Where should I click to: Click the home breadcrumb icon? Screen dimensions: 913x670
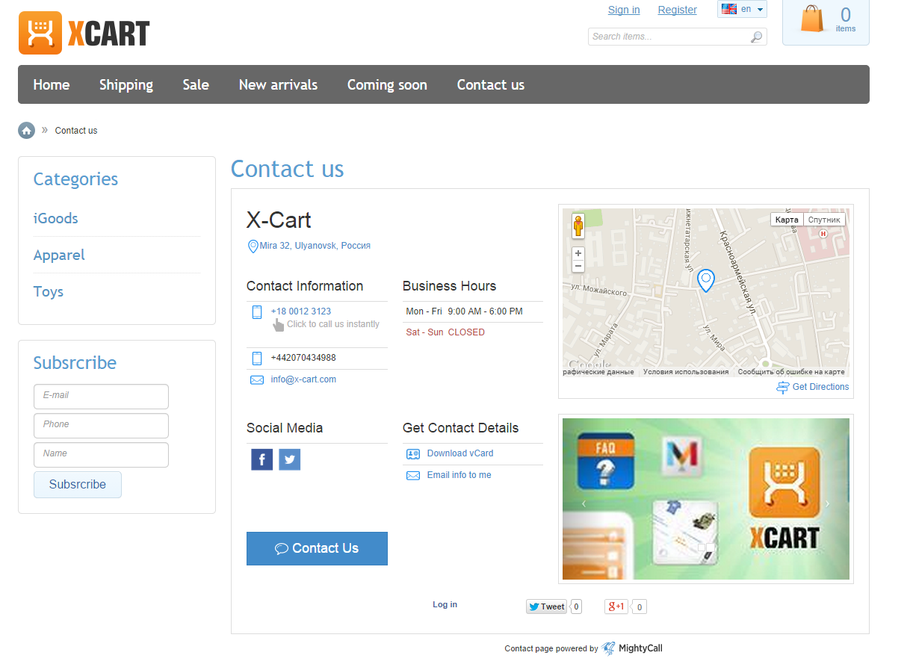pyautogui.click(x=27, y=131)
